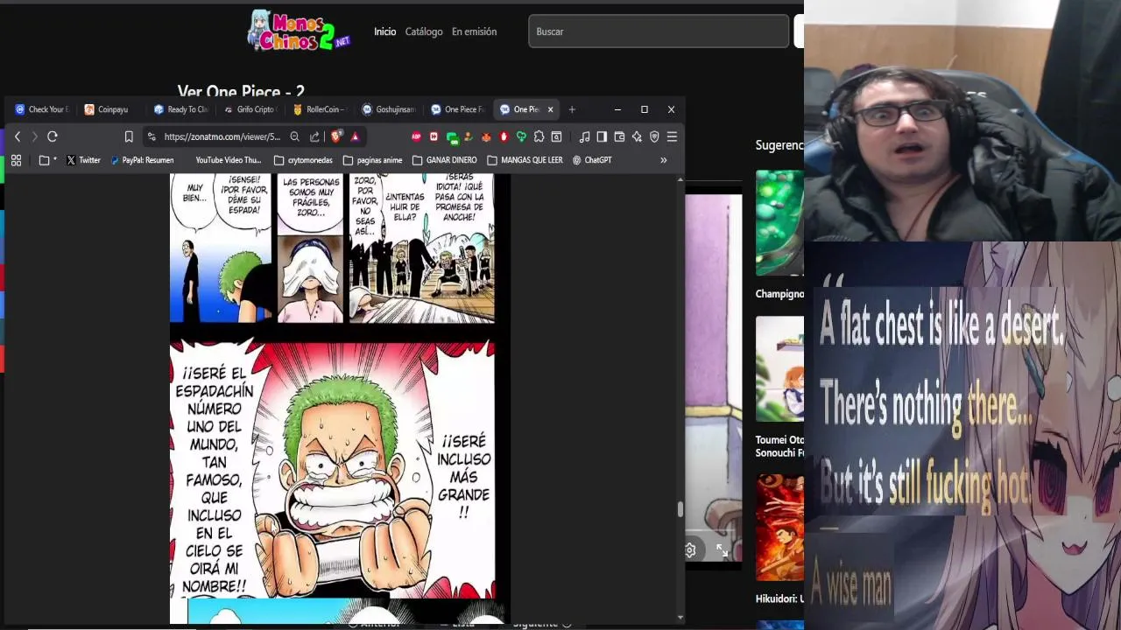
Task: Open the Brave VPN shield icon
Action: [x=654, y=136]
